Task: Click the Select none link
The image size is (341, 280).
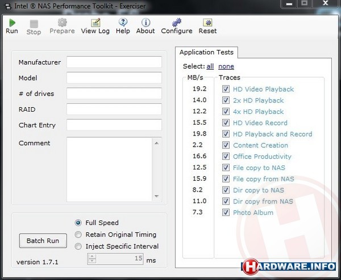Action: click(x=226, y=66)
